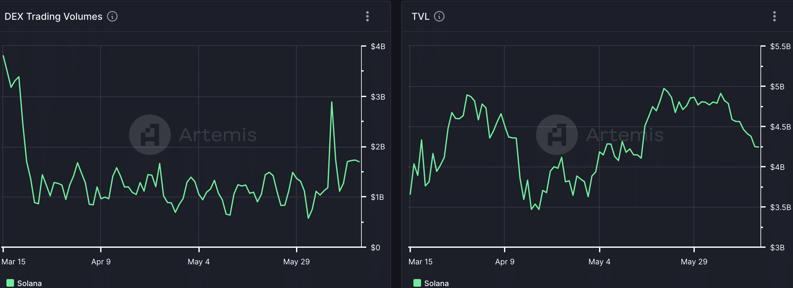This screenshot has width=793, height=288.
Task: Click the Artemis logo watermark on DEX chart
Action: coord(150,135)
